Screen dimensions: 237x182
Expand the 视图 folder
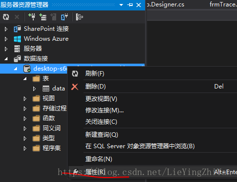click(x=25, y=98)
